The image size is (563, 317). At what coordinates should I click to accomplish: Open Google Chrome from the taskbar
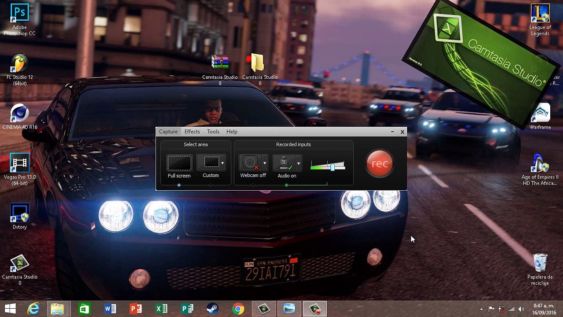click(238, 309)
